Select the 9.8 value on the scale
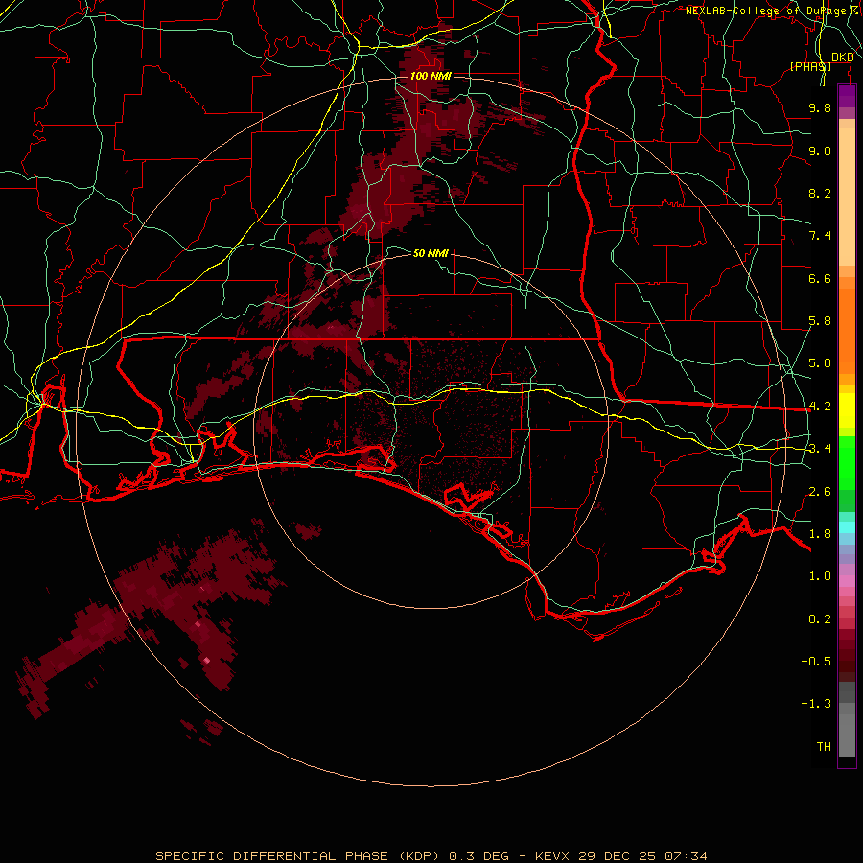The width and height of the screenshot is (863, 863). (820, 107)
